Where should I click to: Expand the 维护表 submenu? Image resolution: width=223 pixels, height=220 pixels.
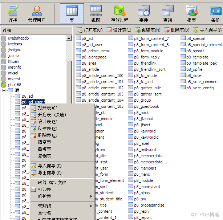[x=62, y=196]
